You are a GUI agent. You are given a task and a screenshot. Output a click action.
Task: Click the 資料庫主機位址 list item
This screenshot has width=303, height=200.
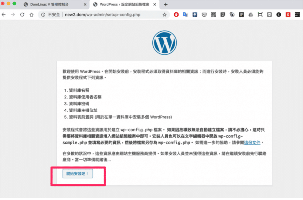pyautogui.click(x=83, y=110)
